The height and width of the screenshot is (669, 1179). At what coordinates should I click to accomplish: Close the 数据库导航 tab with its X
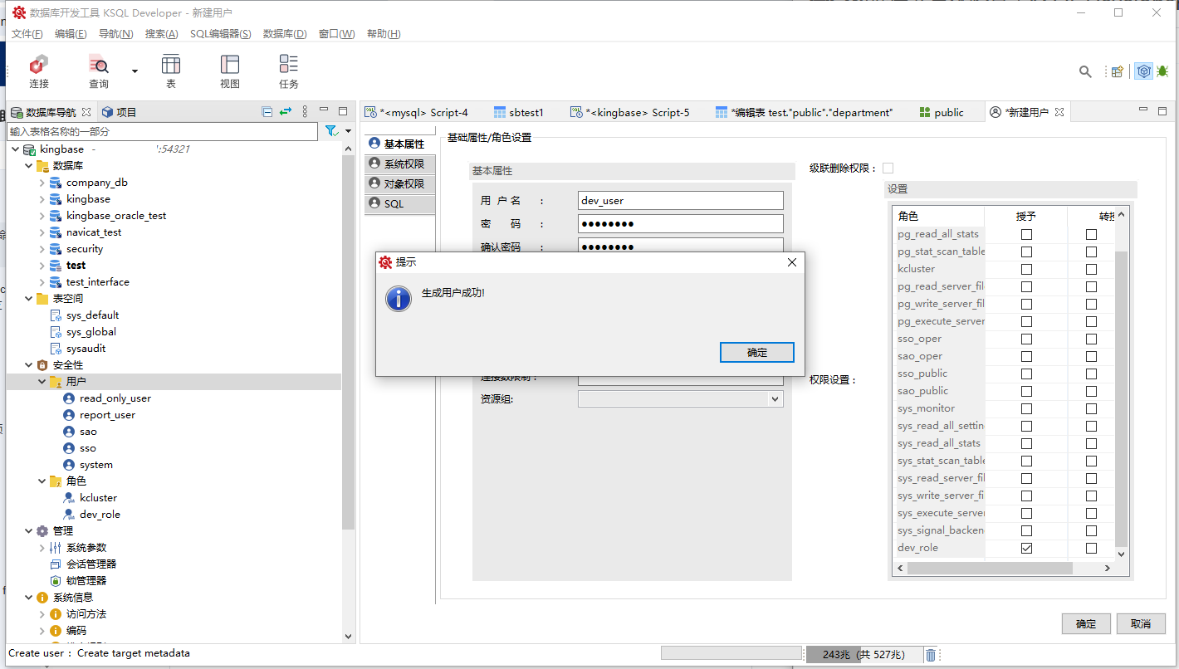(86, 112)
